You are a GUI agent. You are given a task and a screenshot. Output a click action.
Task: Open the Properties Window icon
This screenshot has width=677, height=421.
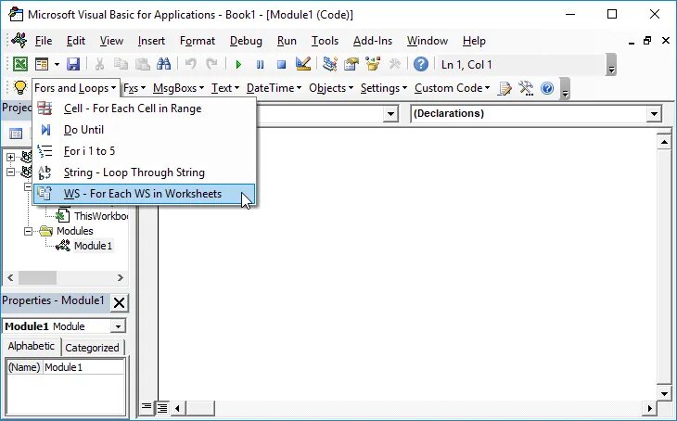(x=351, y=64)
